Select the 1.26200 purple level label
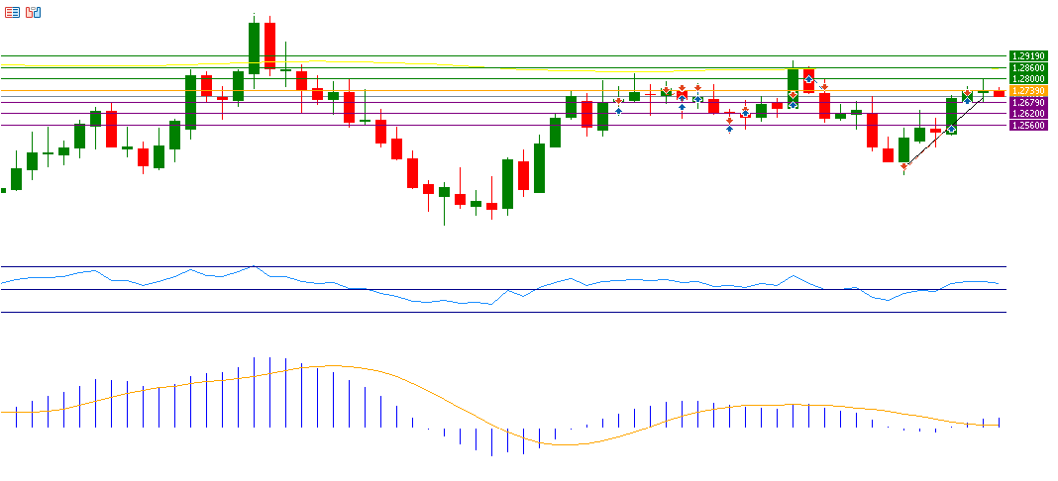1058x481 pixels. click(1025, 114)
